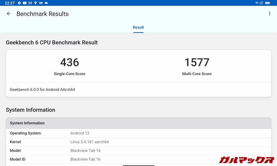
Task: Tap the Wi-Fi status icon
Action: click(257, 3)
